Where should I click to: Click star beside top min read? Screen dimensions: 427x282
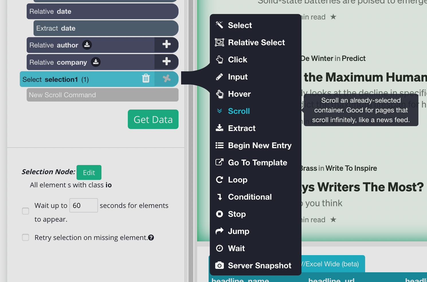pyautogui.click(x=333, y=17)
